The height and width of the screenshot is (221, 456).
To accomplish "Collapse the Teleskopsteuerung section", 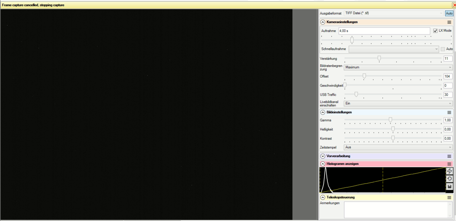I will [x=323, y=197].
